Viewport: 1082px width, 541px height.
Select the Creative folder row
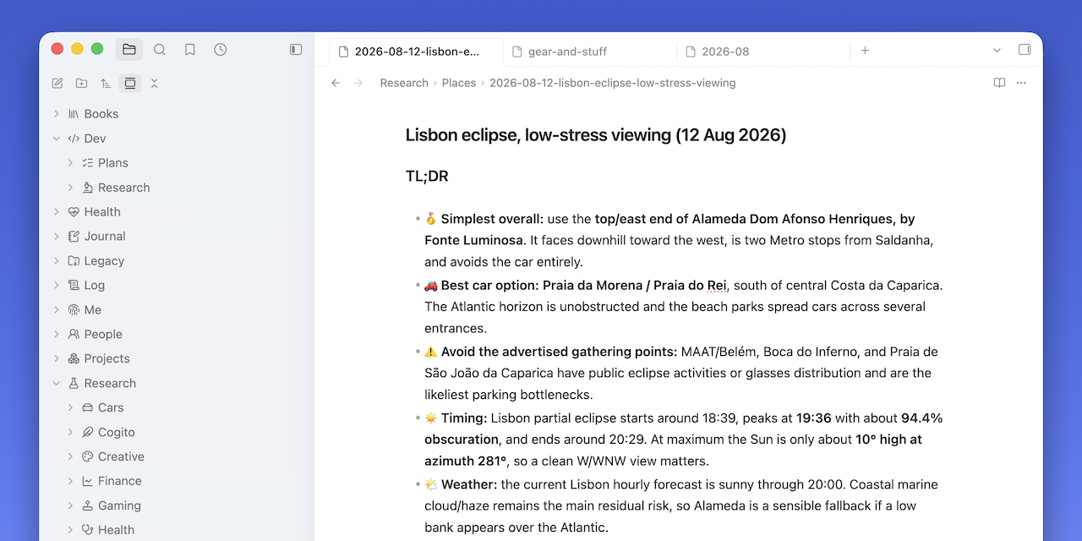pos(176,456)
